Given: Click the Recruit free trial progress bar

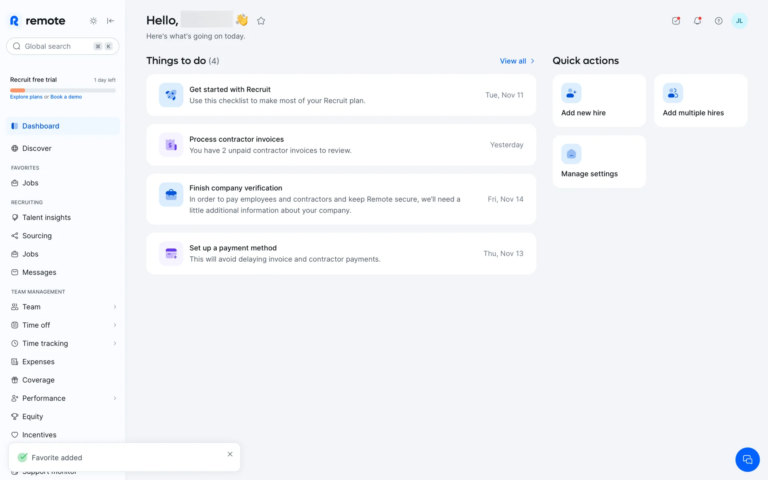Looking at the screenshot, I should [x=63, y=90].
